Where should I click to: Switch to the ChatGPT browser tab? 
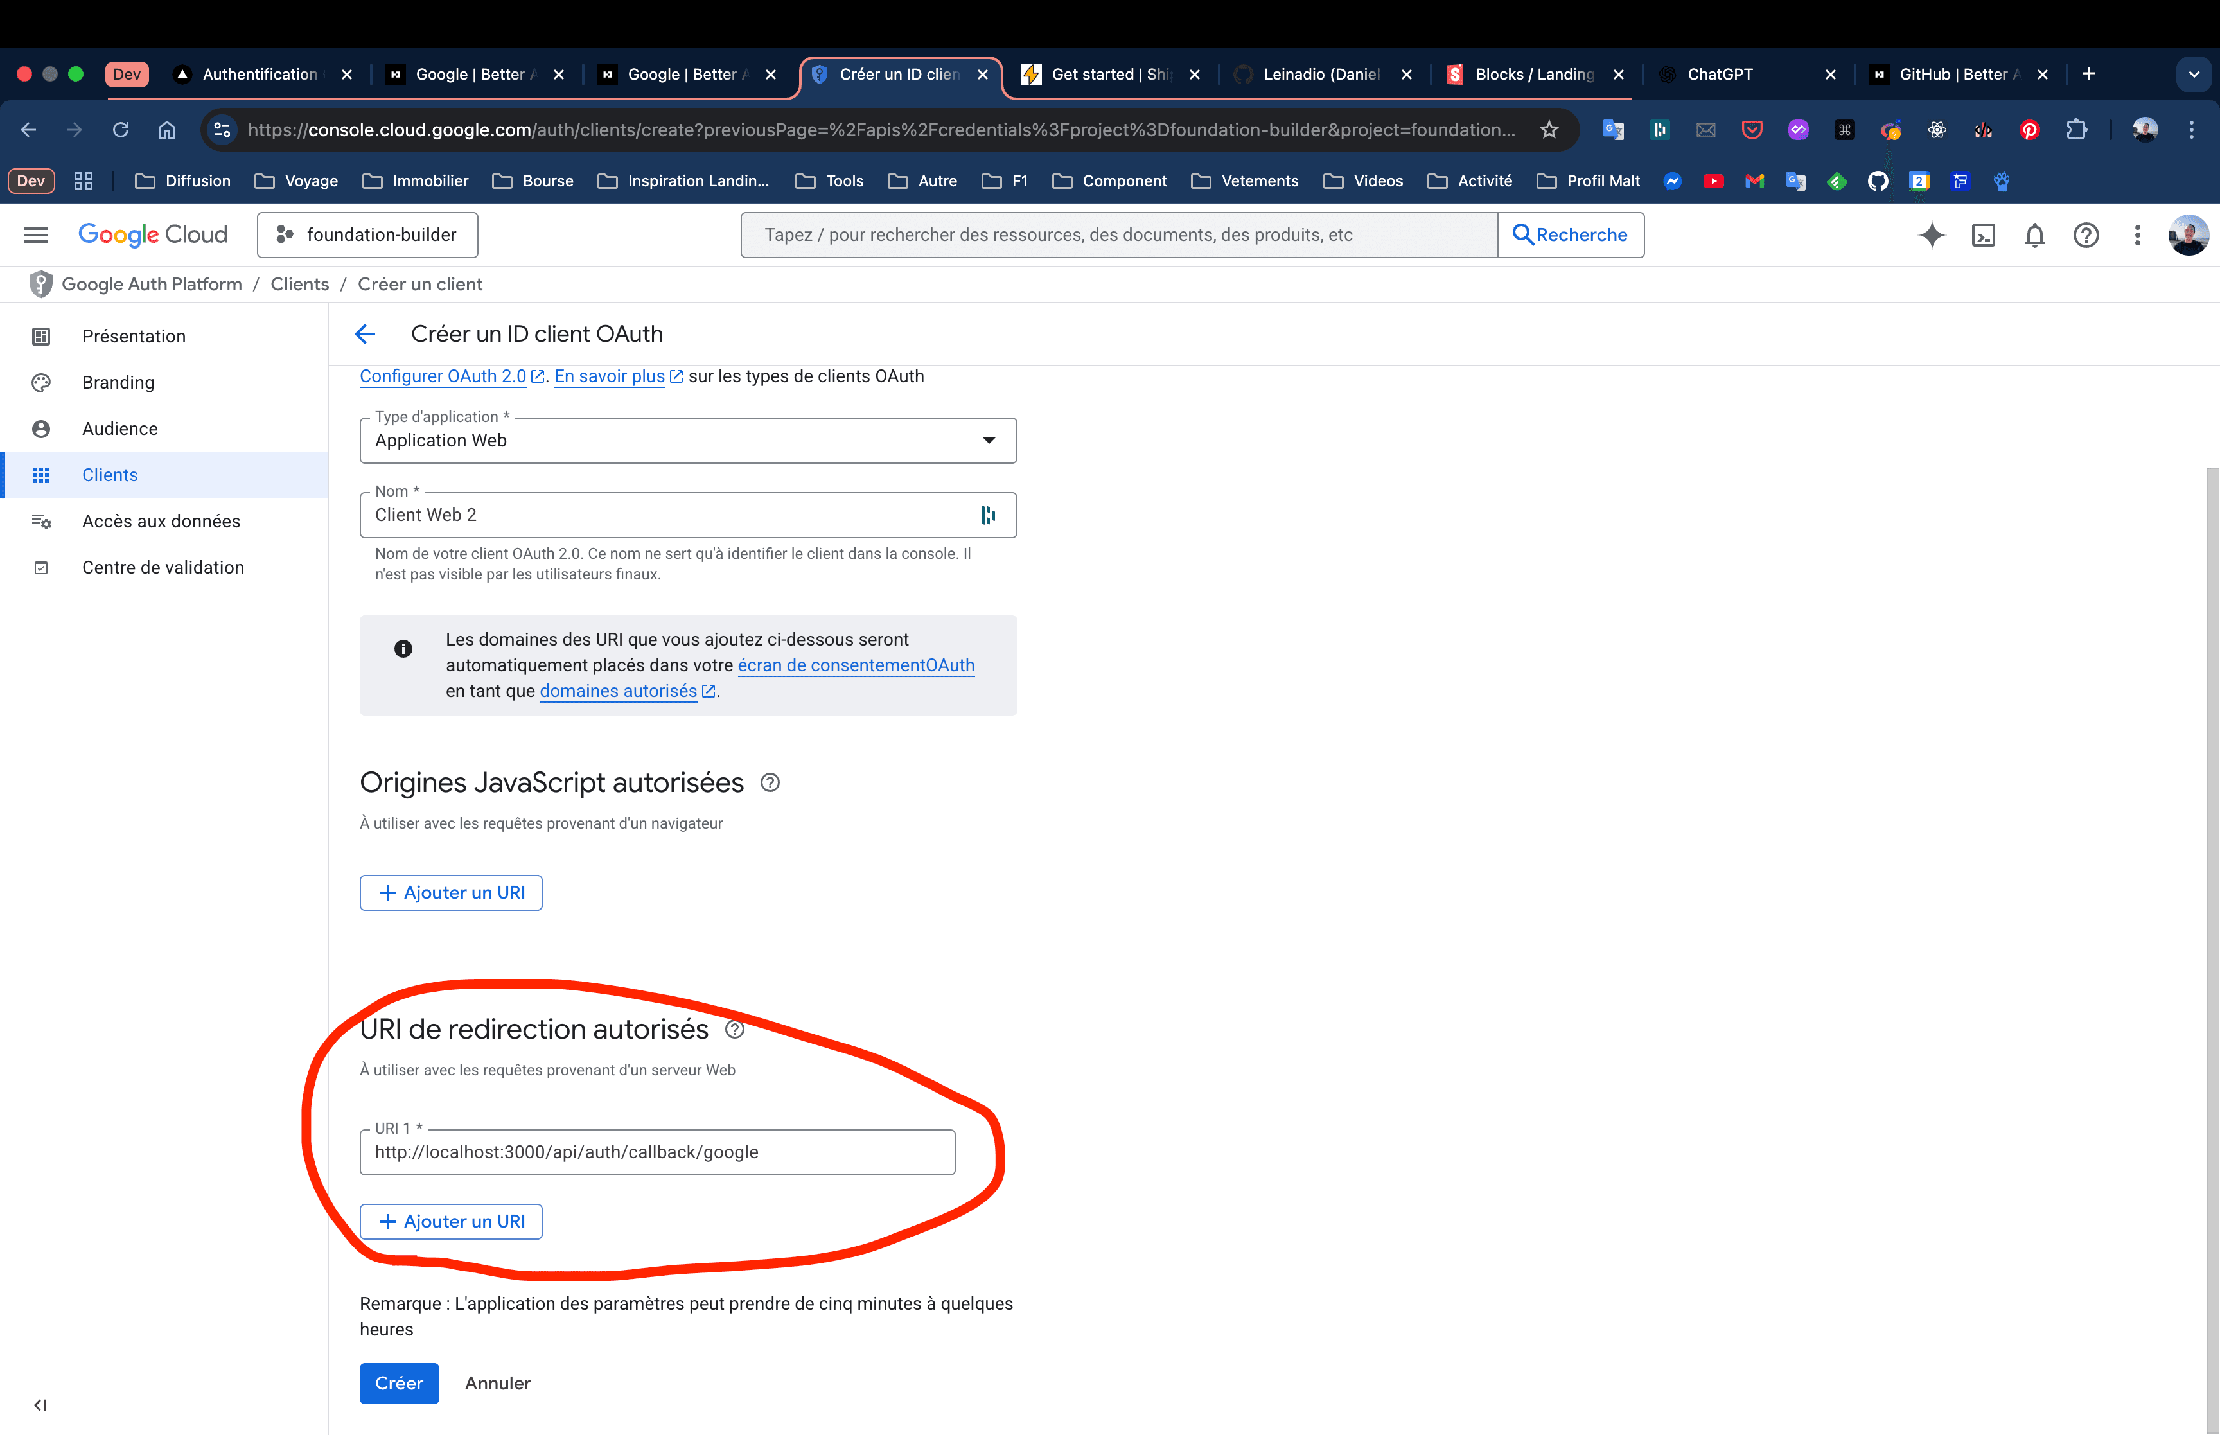tap(1719, 75)
